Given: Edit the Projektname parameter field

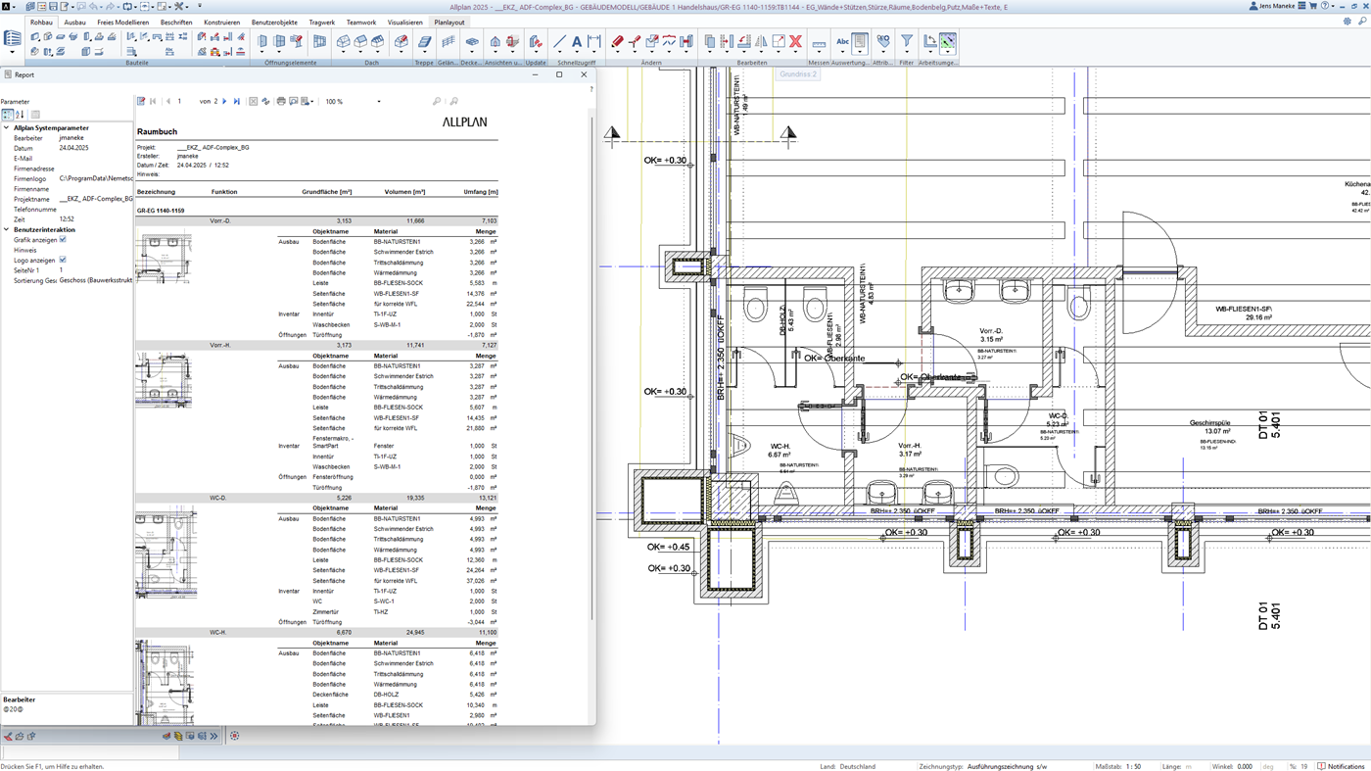Looking at the screenshot, I should tap(95, 199).
